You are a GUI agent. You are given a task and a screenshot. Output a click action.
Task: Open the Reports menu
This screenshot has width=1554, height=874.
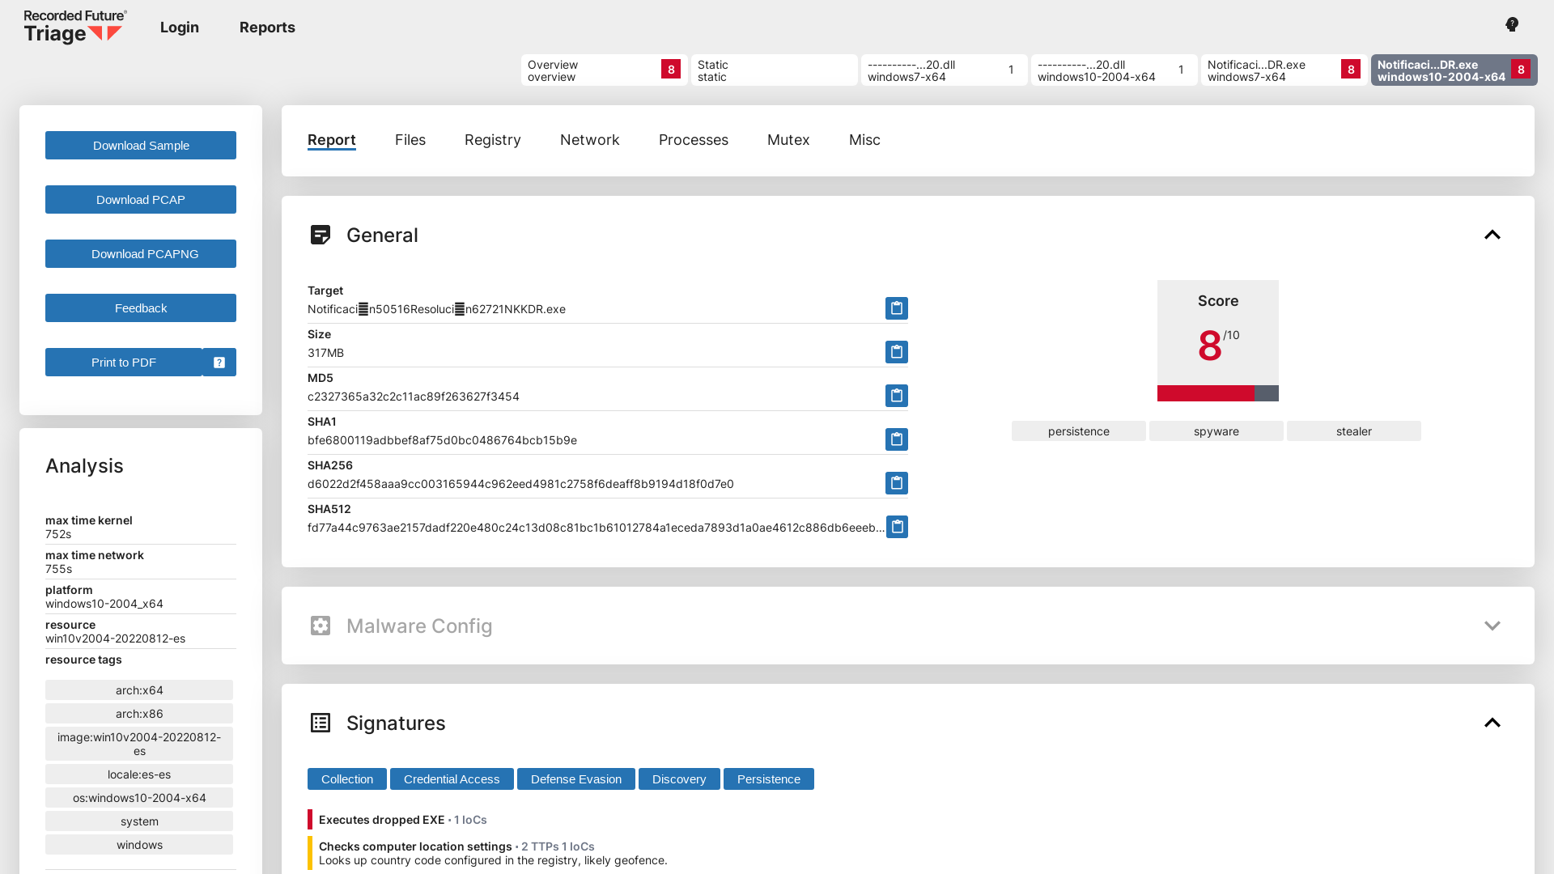pyautogui.click(x=267, y=27)
